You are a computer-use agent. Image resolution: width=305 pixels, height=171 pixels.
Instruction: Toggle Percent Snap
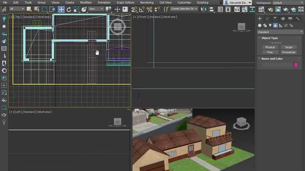click(149, 9)
